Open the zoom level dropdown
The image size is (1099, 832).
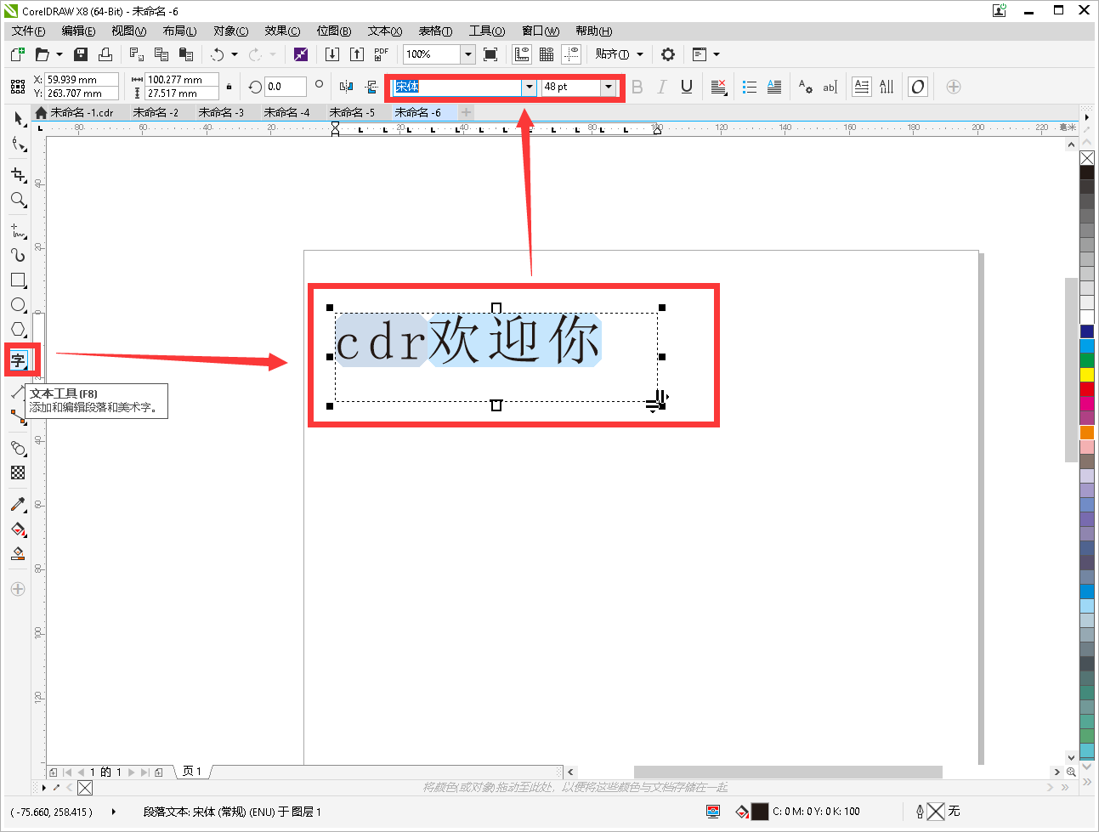[467, 54]
